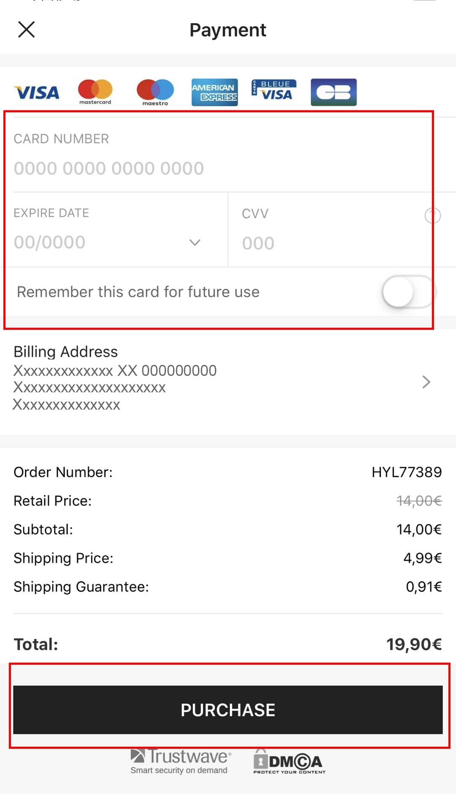
Task: Tap the Total amount 19,90€
Action: [414, 644]
